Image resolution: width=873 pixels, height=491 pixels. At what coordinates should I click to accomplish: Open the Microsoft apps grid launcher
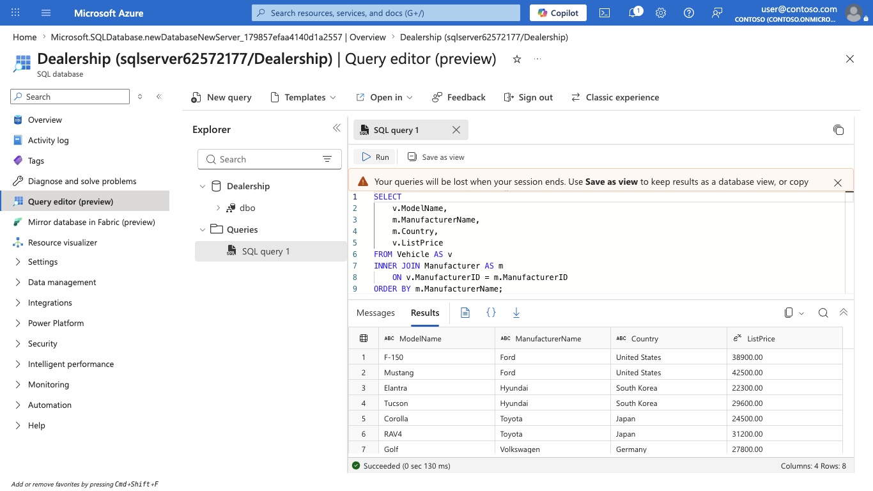point(15,13)
